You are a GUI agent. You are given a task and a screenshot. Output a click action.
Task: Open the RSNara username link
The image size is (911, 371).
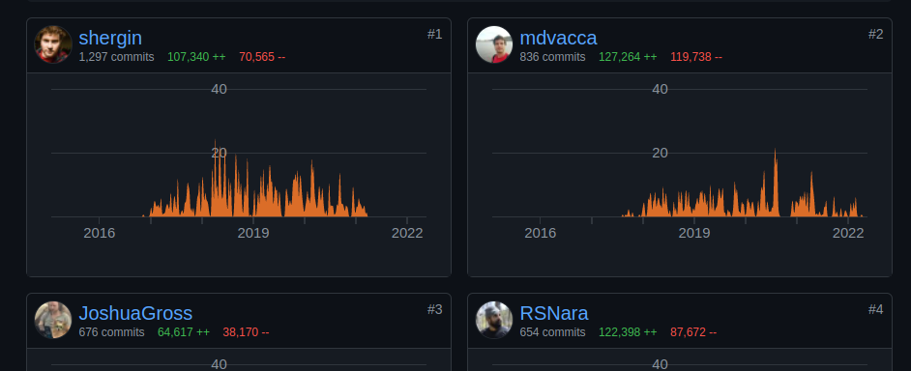click(x=554, y=313)
